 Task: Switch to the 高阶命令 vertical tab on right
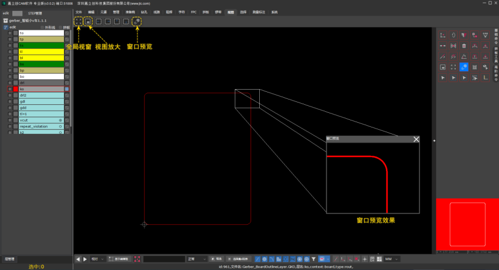(496, 73)
